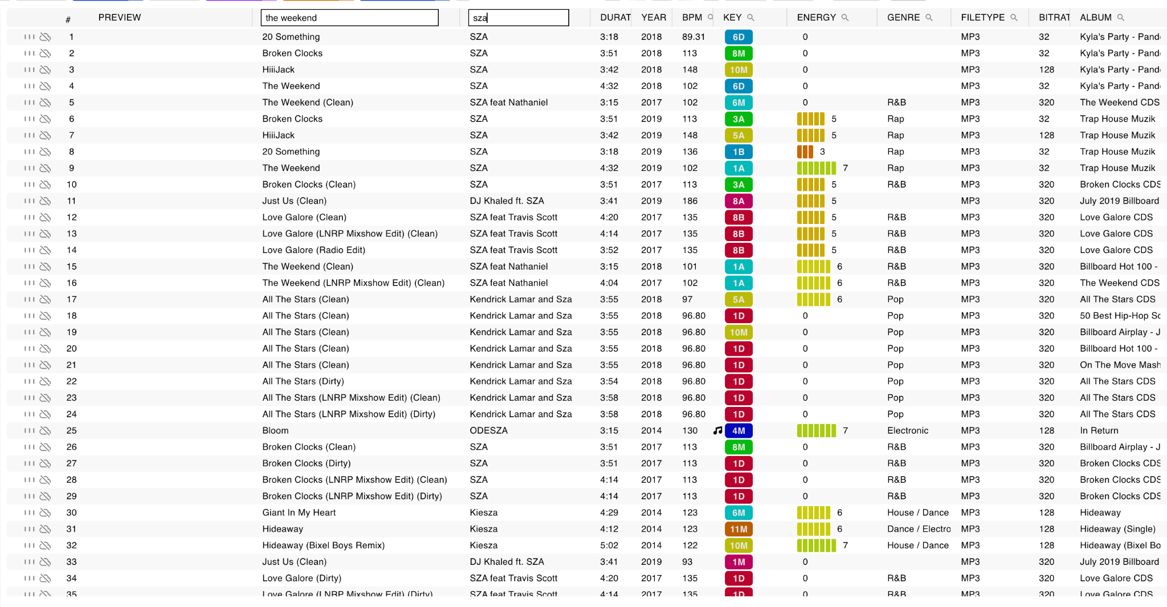Open the ALBUM column search magnifier
1167x607 pixels.
tap(1120, 18)
